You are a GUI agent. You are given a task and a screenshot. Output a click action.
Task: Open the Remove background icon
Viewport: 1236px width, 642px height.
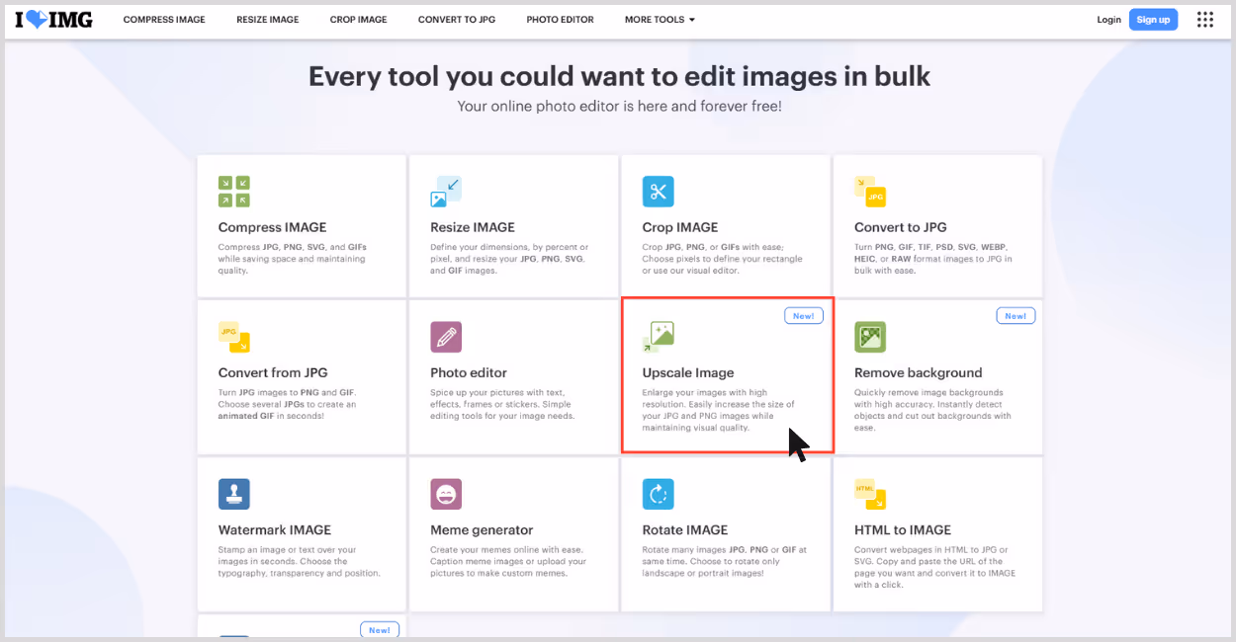tap(870, 337)
